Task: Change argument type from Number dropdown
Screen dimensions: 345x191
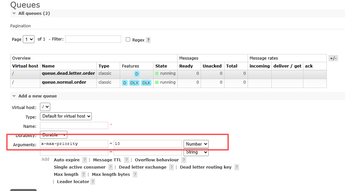Action: (x=196, y=144)
